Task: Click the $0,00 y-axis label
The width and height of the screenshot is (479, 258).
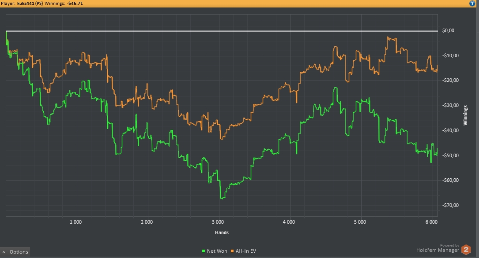Action: coord(448,31)
